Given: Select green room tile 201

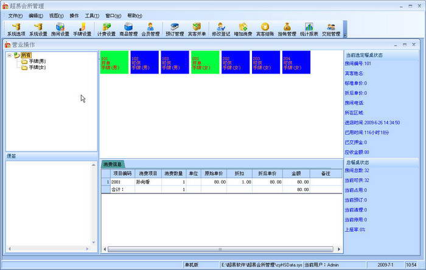Looking at the screenshot, I should tap(205, 62).
